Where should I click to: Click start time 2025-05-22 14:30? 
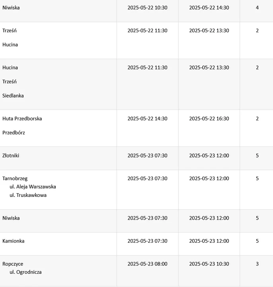click(x=148, y=119)
